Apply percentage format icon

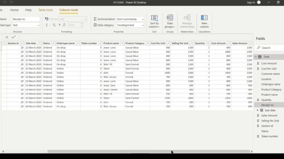point(54,25)
